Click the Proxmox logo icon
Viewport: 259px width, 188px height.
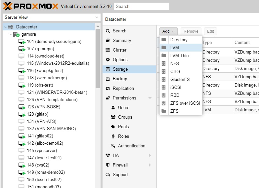pyautogui.click(x=8, y=6)
